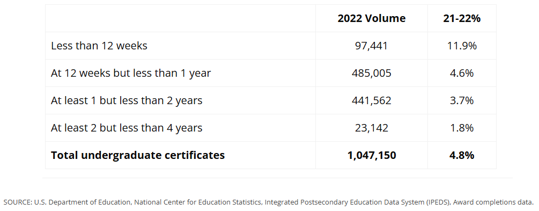Click the 97,441 volume cell
The width and height of the screenshot is (539, 211).
tap(371, 46)
